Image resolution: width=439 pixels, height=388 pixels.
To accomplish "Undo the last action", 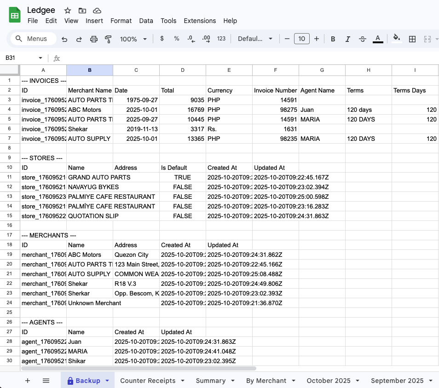I will point(64,39).
